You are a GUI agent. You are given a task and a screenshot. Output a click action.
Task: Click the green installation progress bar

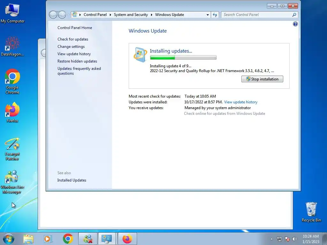(x=183, y=57)
